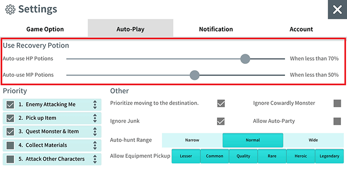This screenshot has height=173, width=347.
Task: Close the Settings window with X
Action: pyautogui.click(x=337, y=9)
